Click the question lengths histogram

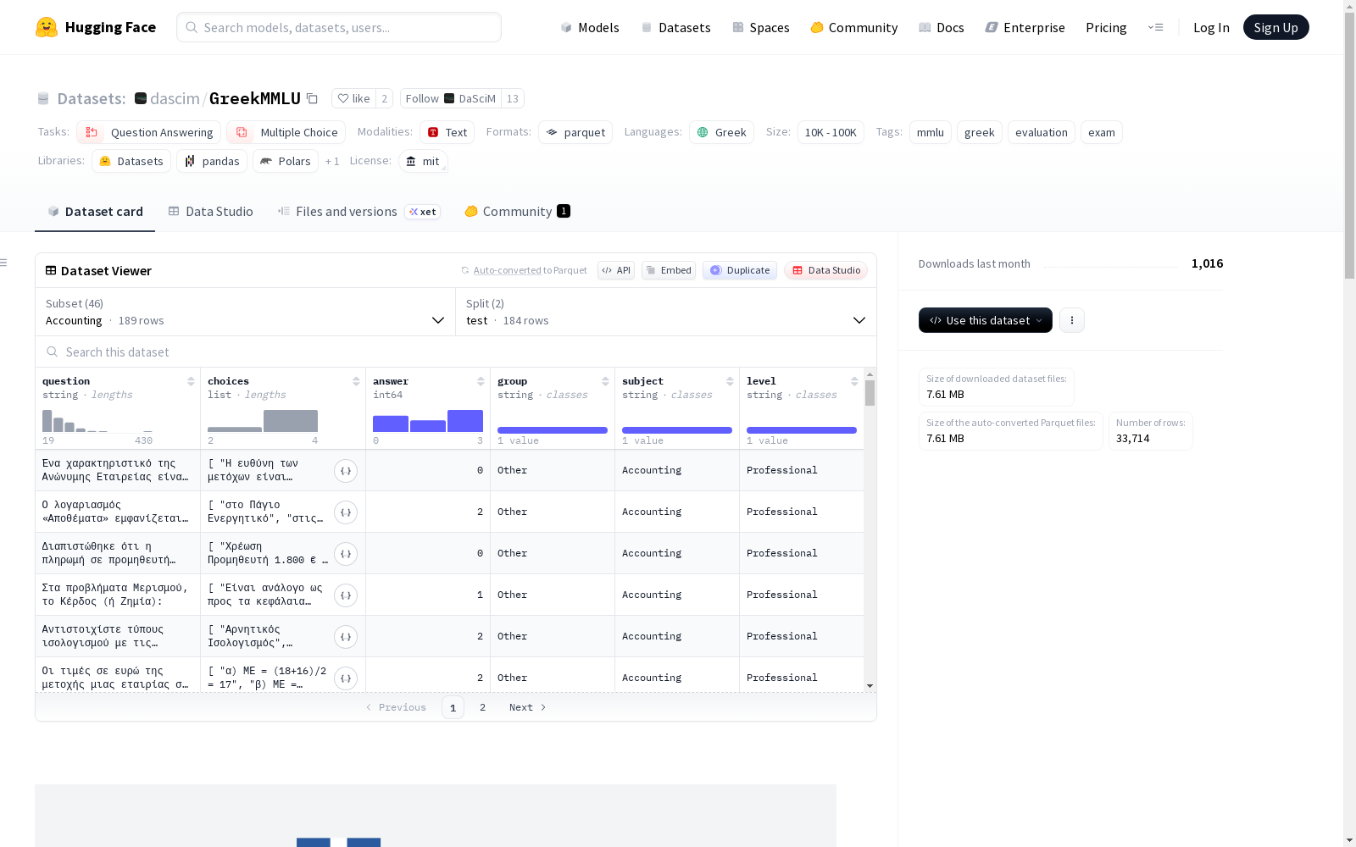(97, 421)
